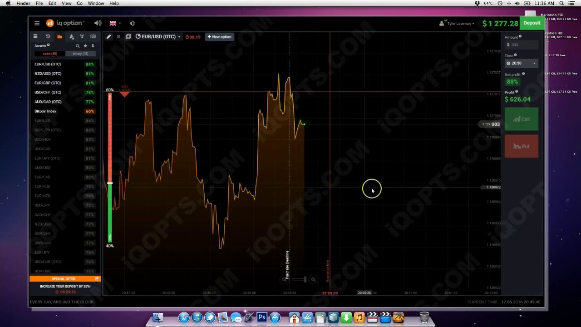The width and height of the screenshot is (581, 327).
Task: Click the red Put button
Action: [x=522, y=146]
